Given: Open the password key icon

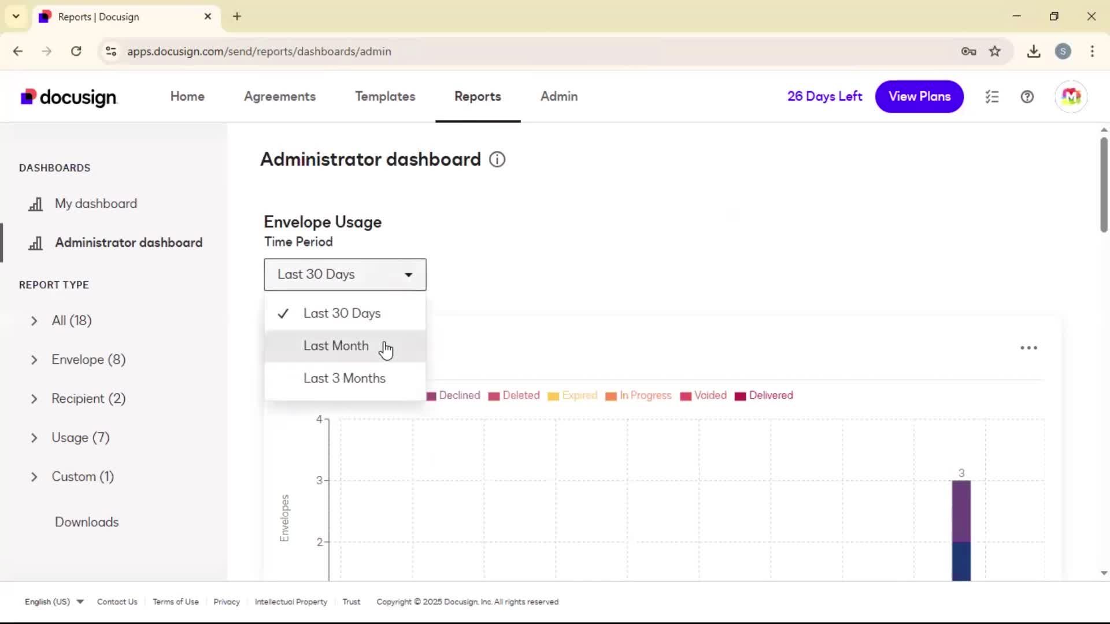Looking at the screenshot, I should coord(969,51).
